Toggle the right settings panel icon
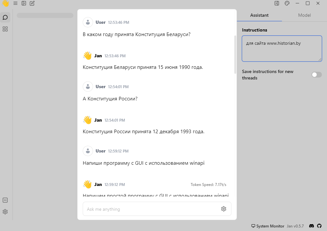The width and height of the screenshot is (327, 231). pos(277,4)
